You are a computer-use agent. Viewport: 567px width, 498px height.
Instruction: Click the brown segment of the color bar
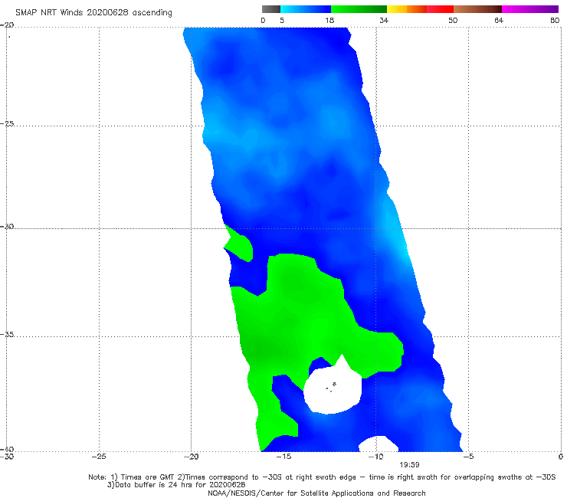tap(477, 9)
